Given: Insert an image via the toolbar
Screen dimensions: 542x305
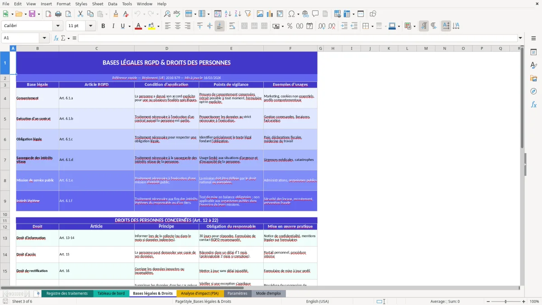Looking at the screenshot, I should click(x=261, y=14).
